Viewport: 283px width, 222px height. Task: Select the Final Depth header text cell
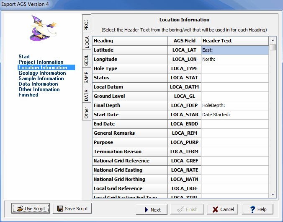pos(234,105)
